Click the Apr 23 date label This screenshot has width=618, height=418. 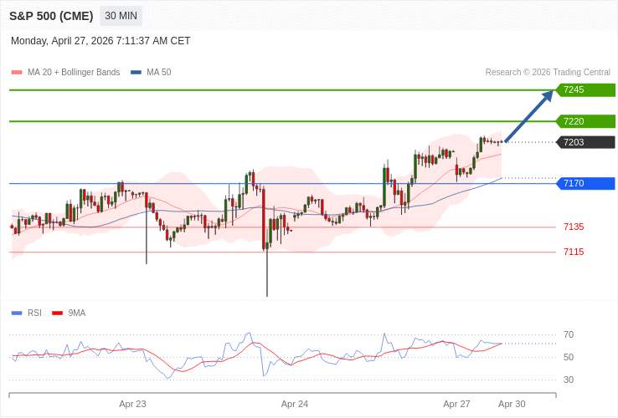[x=132, y=404]
